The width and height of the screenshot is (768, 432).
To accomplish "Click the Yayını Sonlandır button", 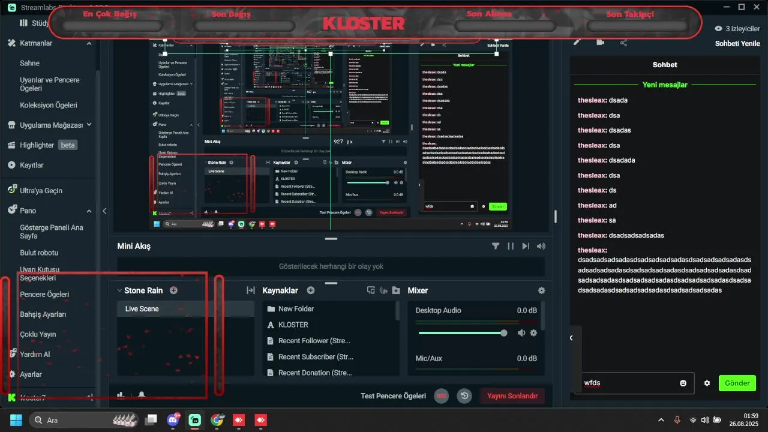I will click(512, 396).
